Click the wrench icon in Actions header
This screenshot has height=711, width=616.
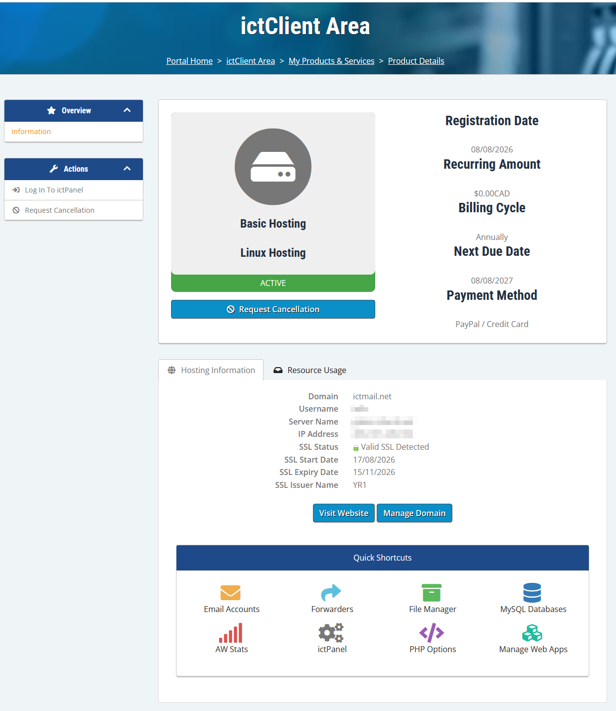(54, 169)
